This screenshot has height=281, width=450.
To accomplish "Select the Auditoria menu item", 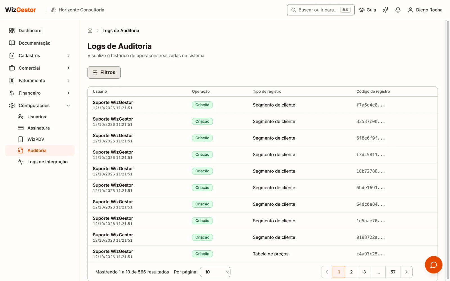I will click(40, 150).
